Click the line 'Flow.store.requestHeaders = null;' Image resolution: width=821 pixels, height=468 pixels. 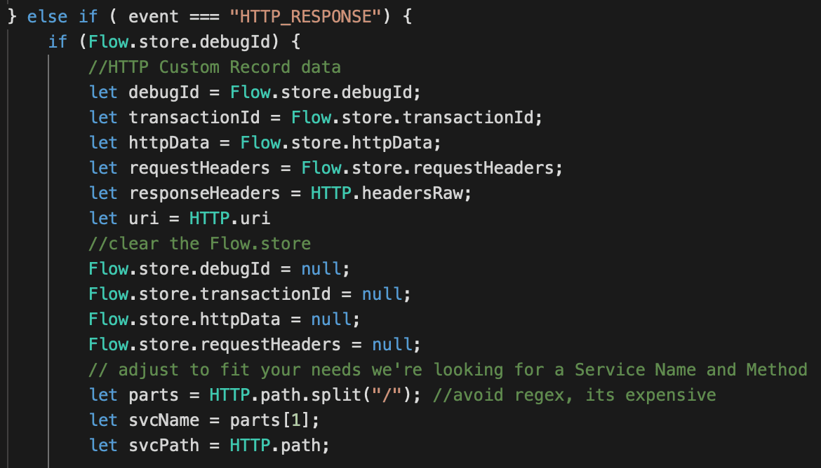pos(255,344)
